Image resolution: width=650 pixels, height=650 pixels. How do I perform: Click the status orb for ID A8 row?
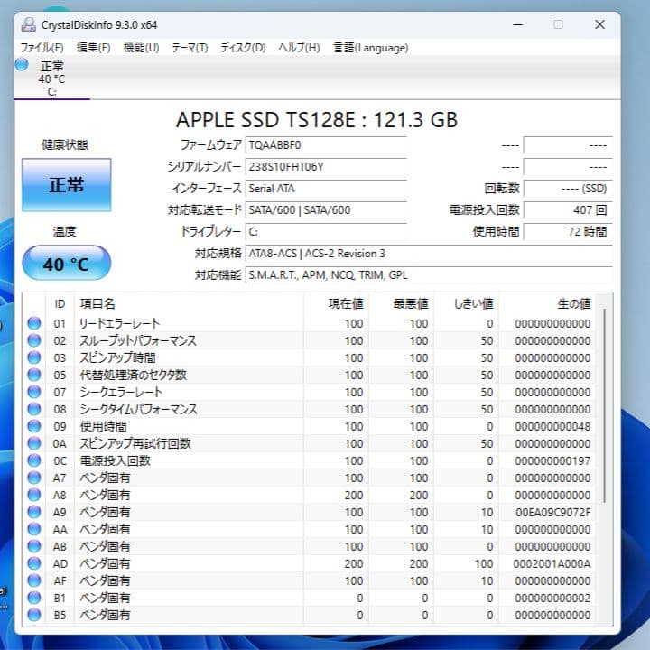click(34, 495)
